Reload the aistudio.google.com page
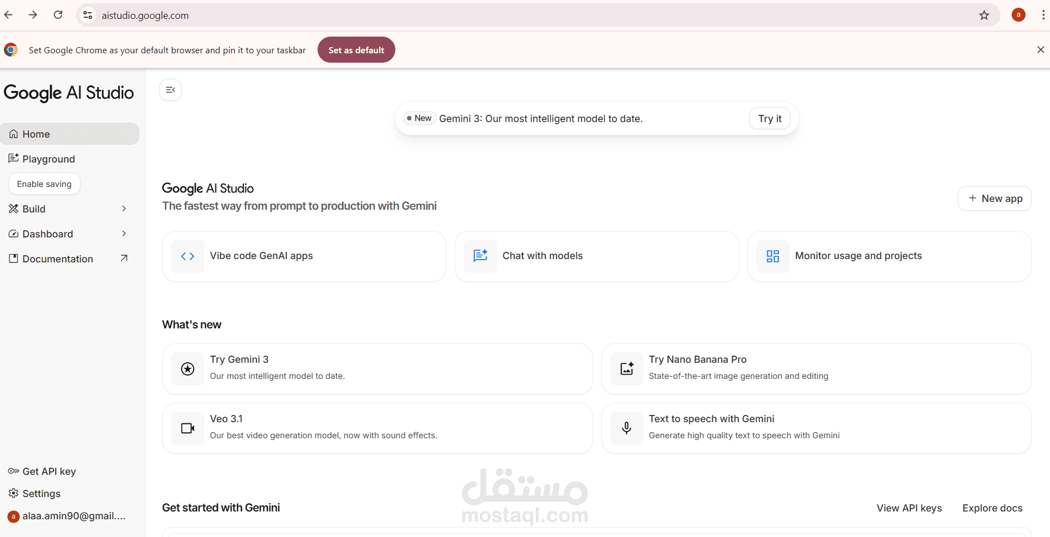The image size is (1050, 537). point(58,15)
